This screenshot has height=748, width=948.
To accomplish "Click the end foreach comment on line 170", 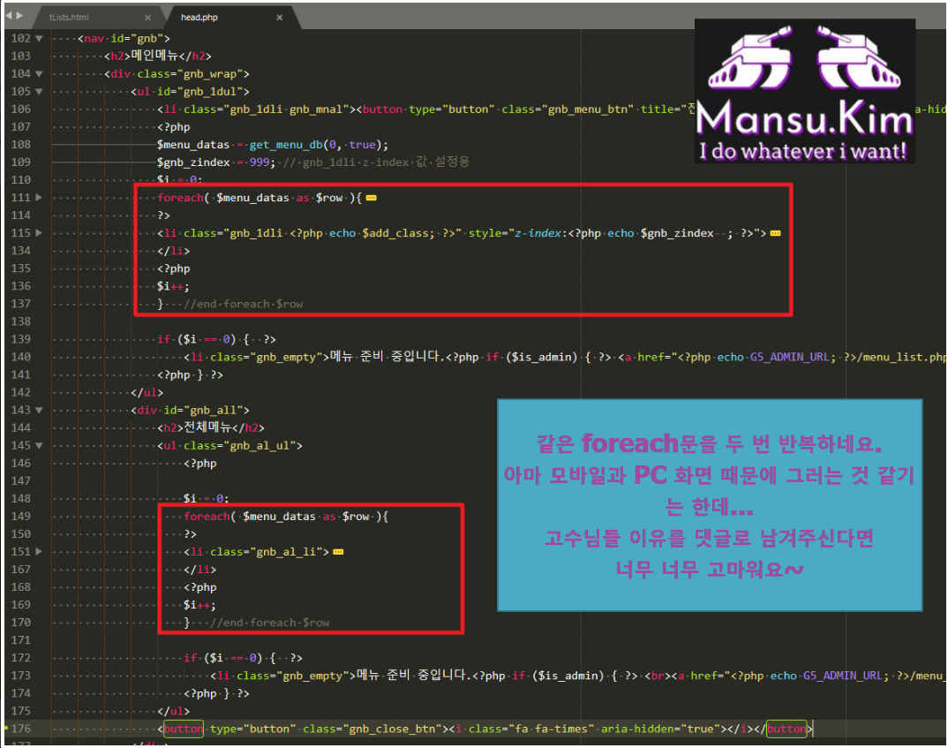I will pos(269,623).
